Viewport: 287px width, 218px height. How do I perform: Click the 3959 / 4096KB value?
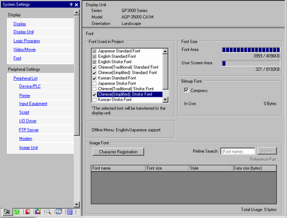point(266,56)
